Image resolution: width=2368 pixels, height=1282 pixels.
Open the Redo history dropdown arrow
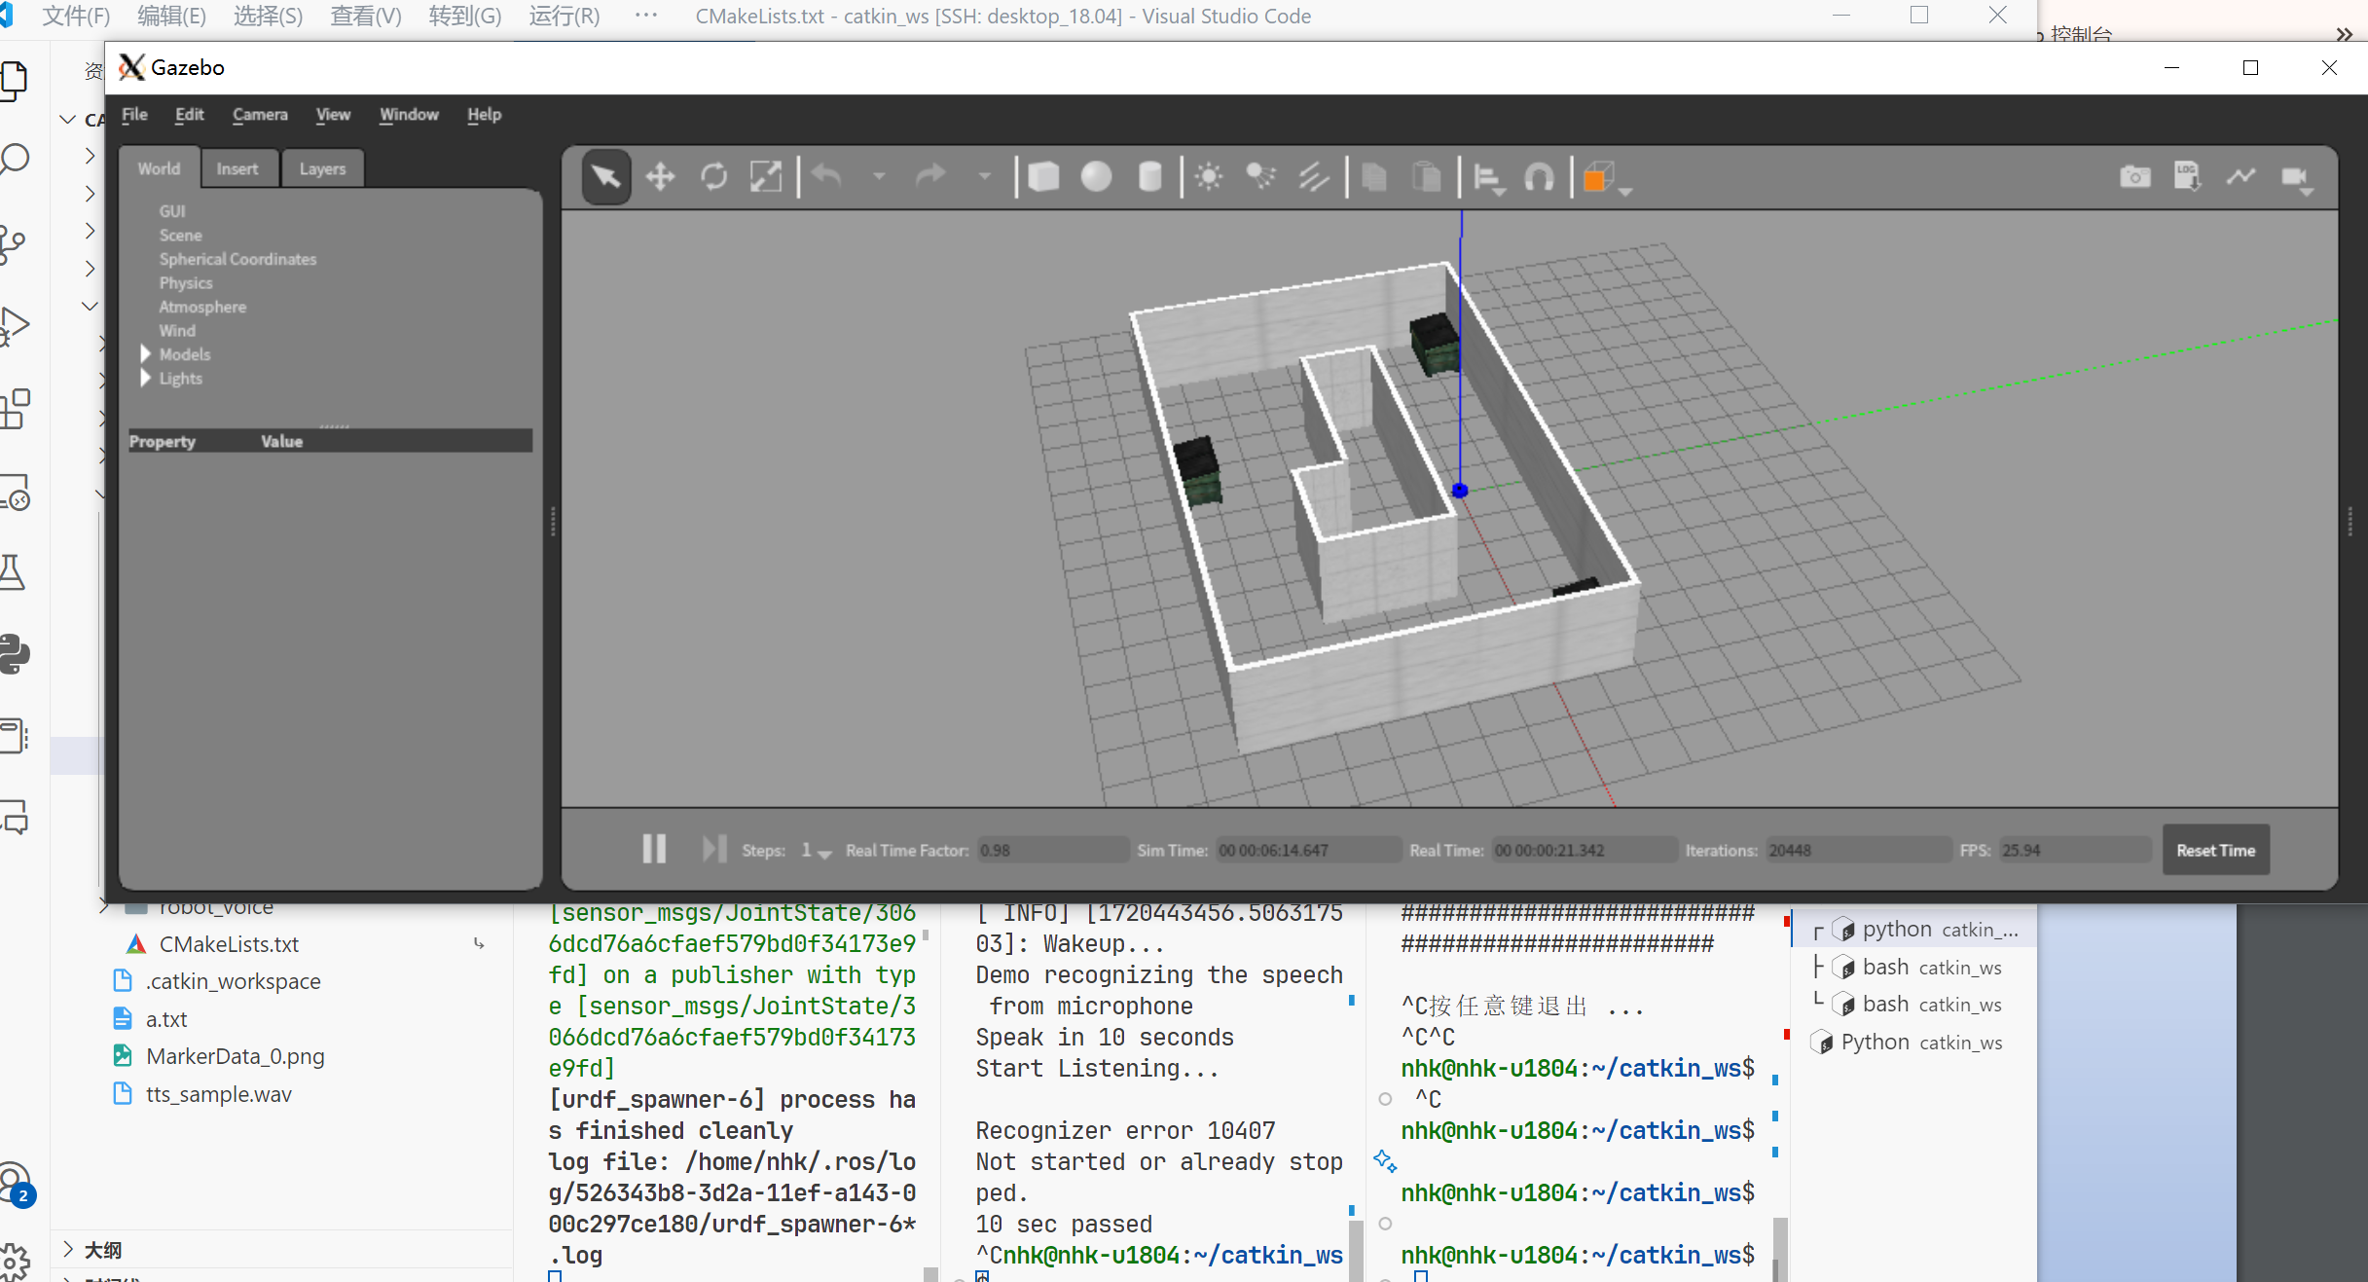(984, 176)
